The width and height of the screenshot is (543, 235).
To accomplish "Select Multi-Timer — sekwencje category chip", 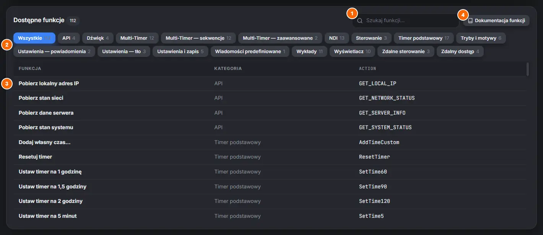I will (198, 38).
